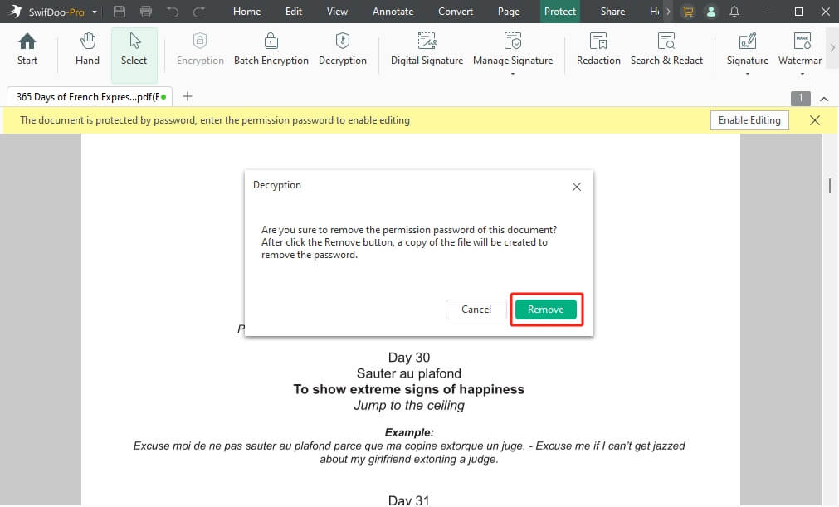The width and height of the screenshot is (839, 507).
Task: Click the Undo arrow icon
Action: 173,12
